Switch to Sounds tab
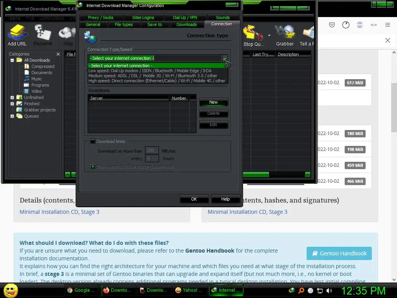397x298 pixels. pyautogui.click(x=223, y=17)
